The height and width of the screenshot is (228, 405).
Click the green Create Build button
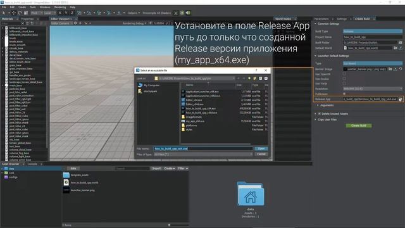[x=359, y=125]
